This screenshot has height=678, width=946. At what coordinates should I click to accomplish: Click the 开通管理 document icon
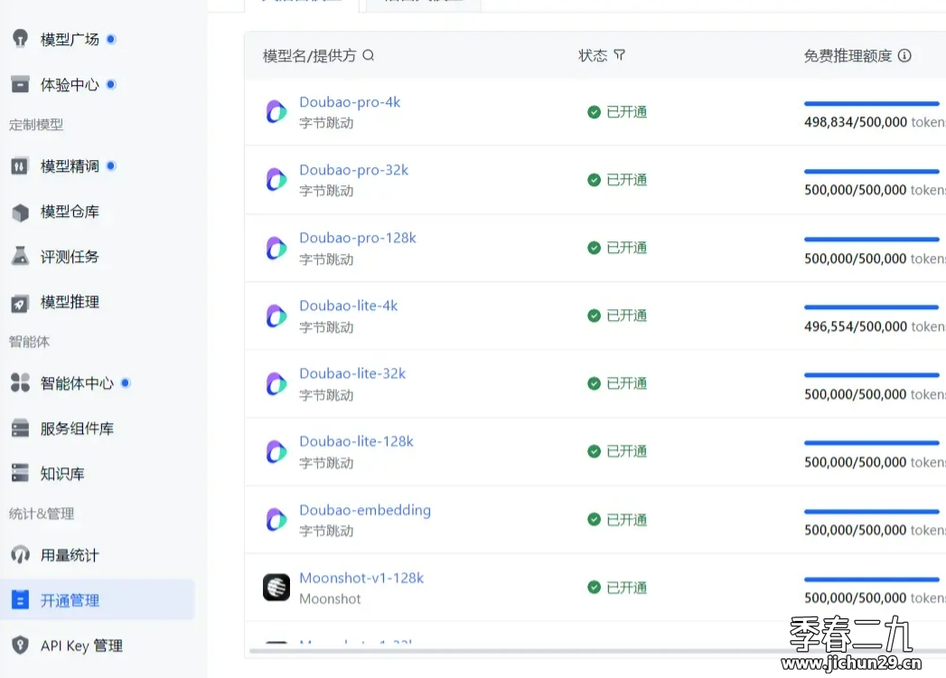(20, 599)
